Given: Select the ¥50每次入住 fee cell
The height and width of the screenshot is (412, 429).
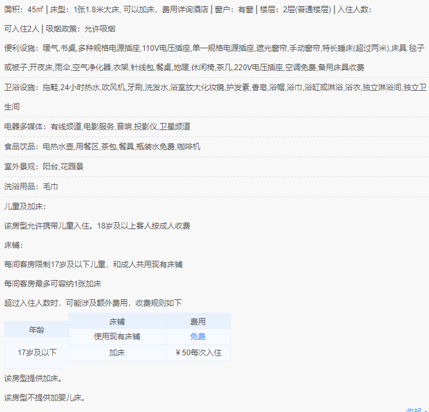Looking at the screenshot, I should point(198,353).
